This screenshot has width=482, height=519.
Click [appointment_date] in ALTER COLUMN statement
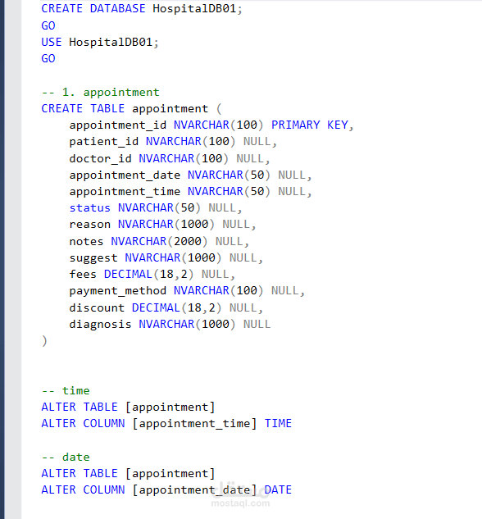[x=194, y=489]
